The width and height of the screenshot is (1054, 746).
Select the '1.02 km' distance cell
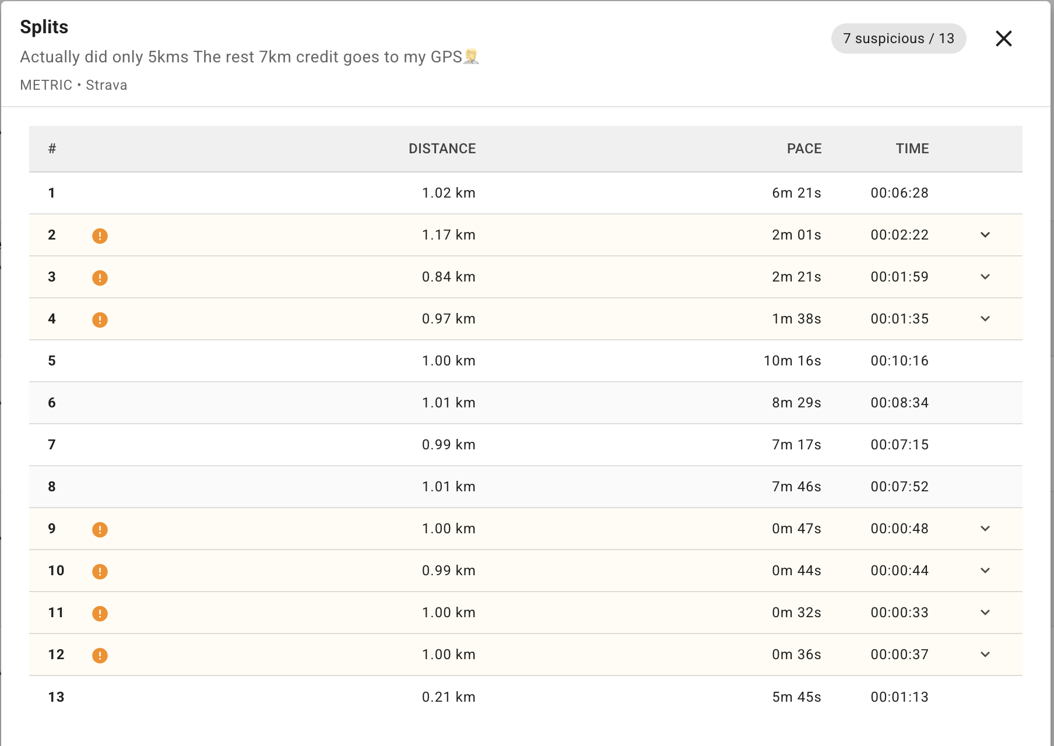[448, 193]
